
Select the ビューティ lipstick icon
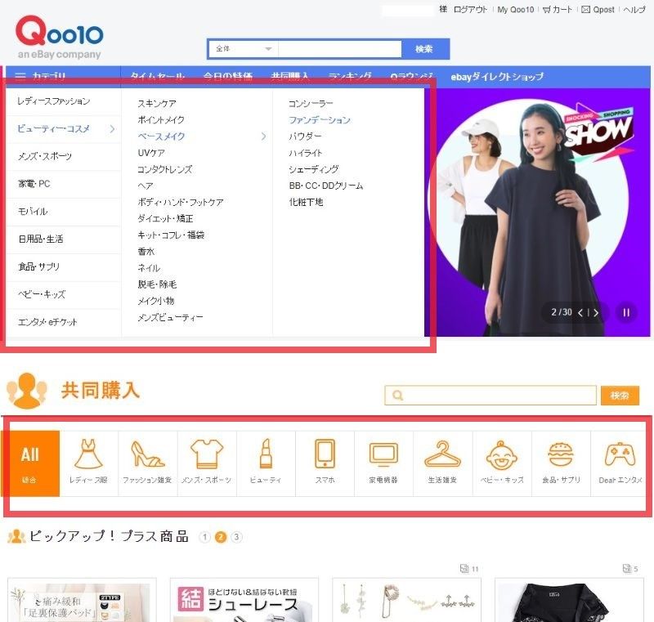[266, 454]
